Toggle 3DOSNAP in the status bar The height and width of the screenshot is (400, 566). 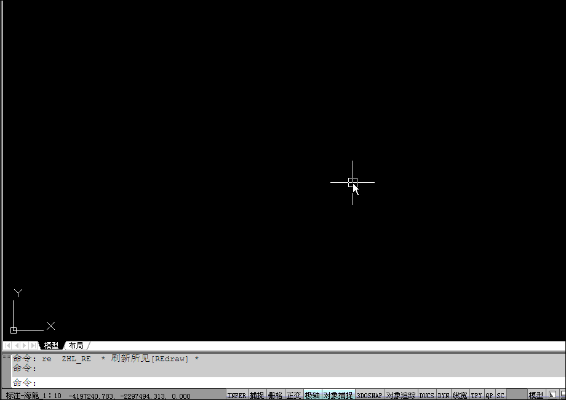(369, 395)
